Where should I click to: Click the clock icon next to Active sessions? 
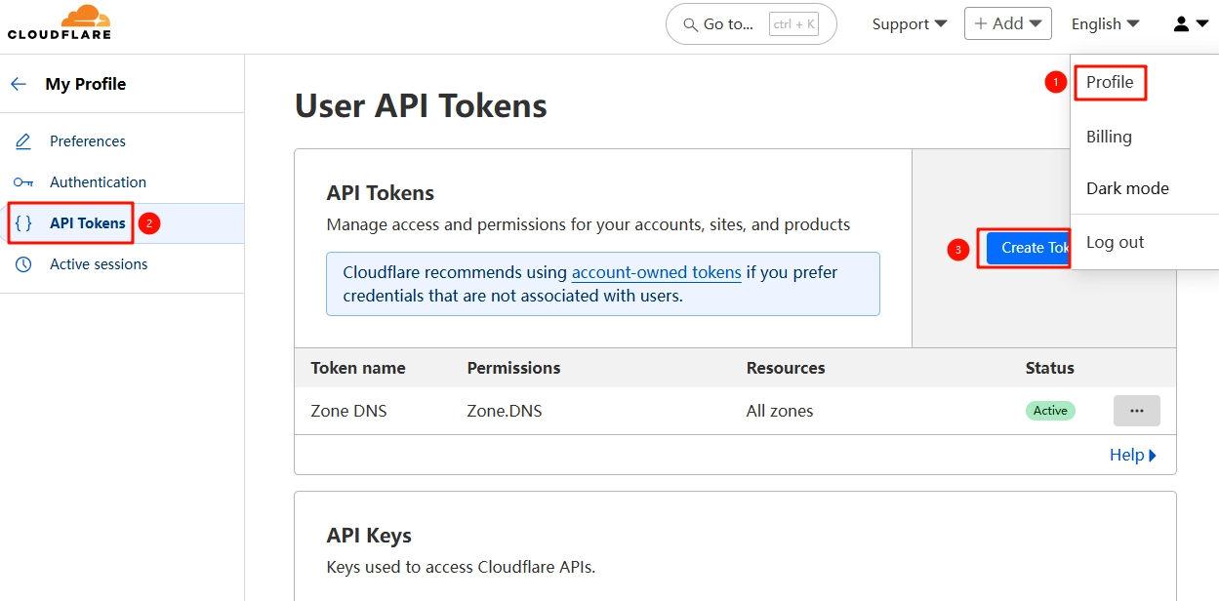click(x=23, y=263)
